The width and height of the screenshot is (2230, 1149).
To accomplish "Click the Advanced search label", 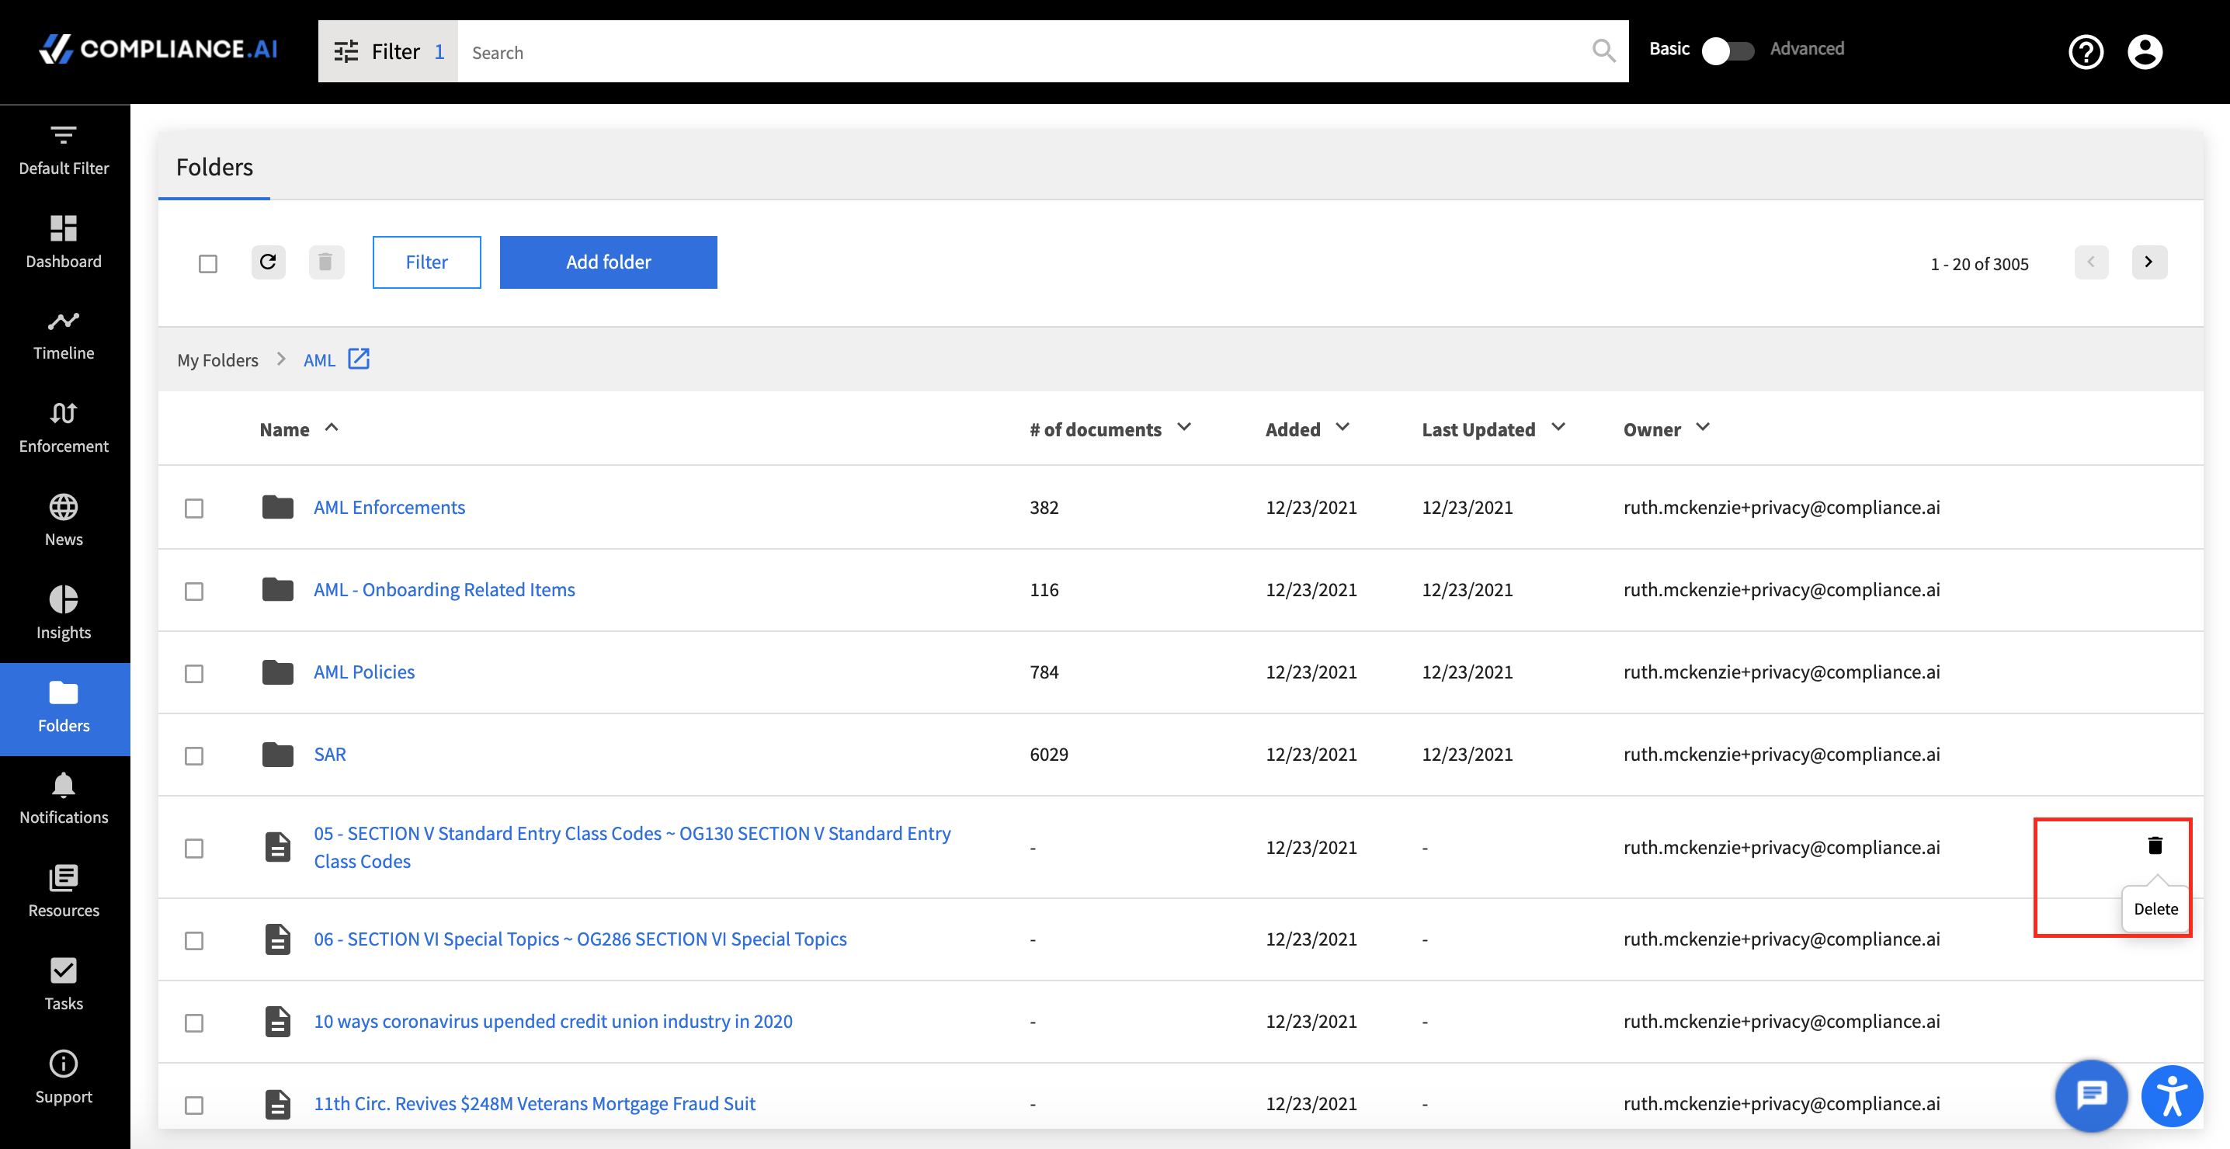I will [1807, 50].
